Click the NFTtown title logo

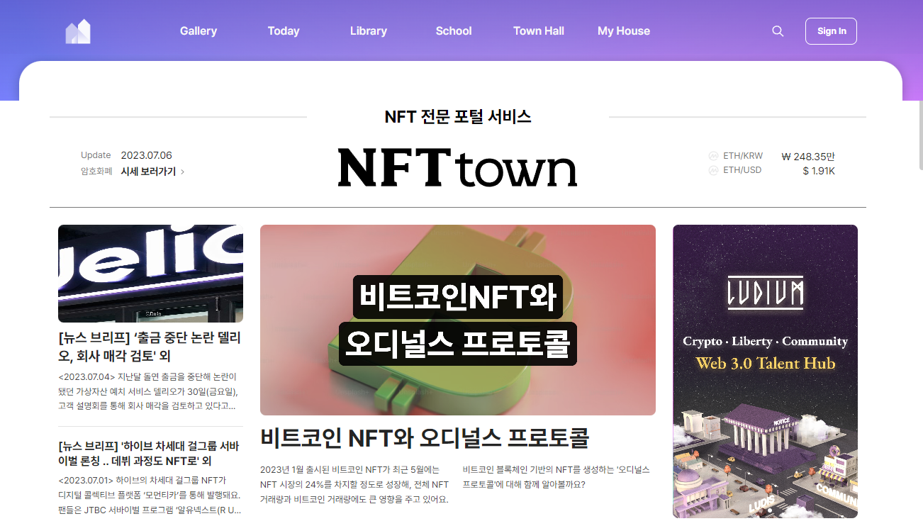[x=457, y=167]
